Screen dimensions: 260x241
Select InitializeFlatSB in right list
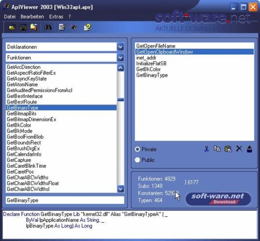tap(195, 64)
